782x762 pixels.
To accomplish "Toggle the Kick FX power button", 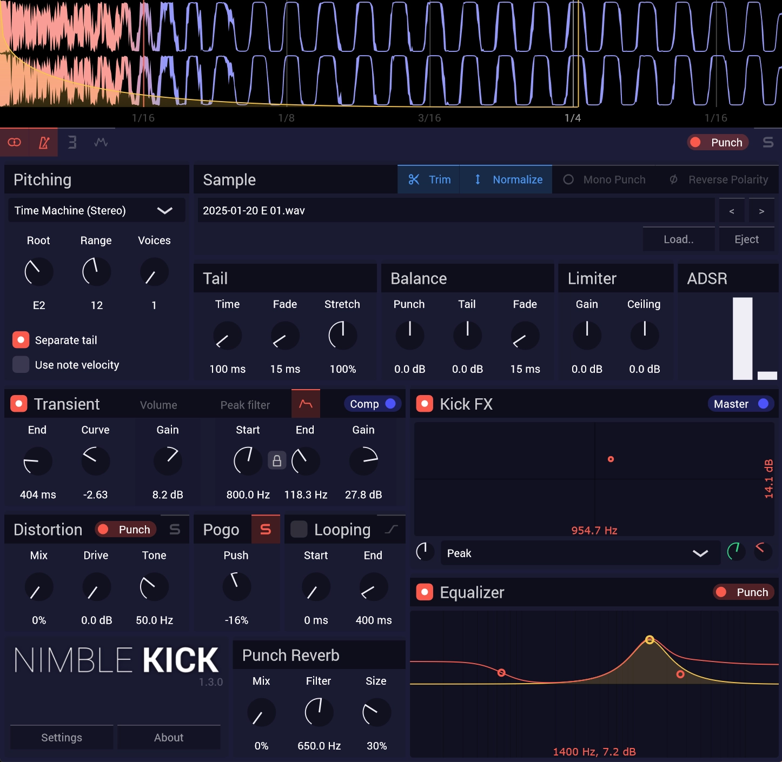I will click(425, 404).
